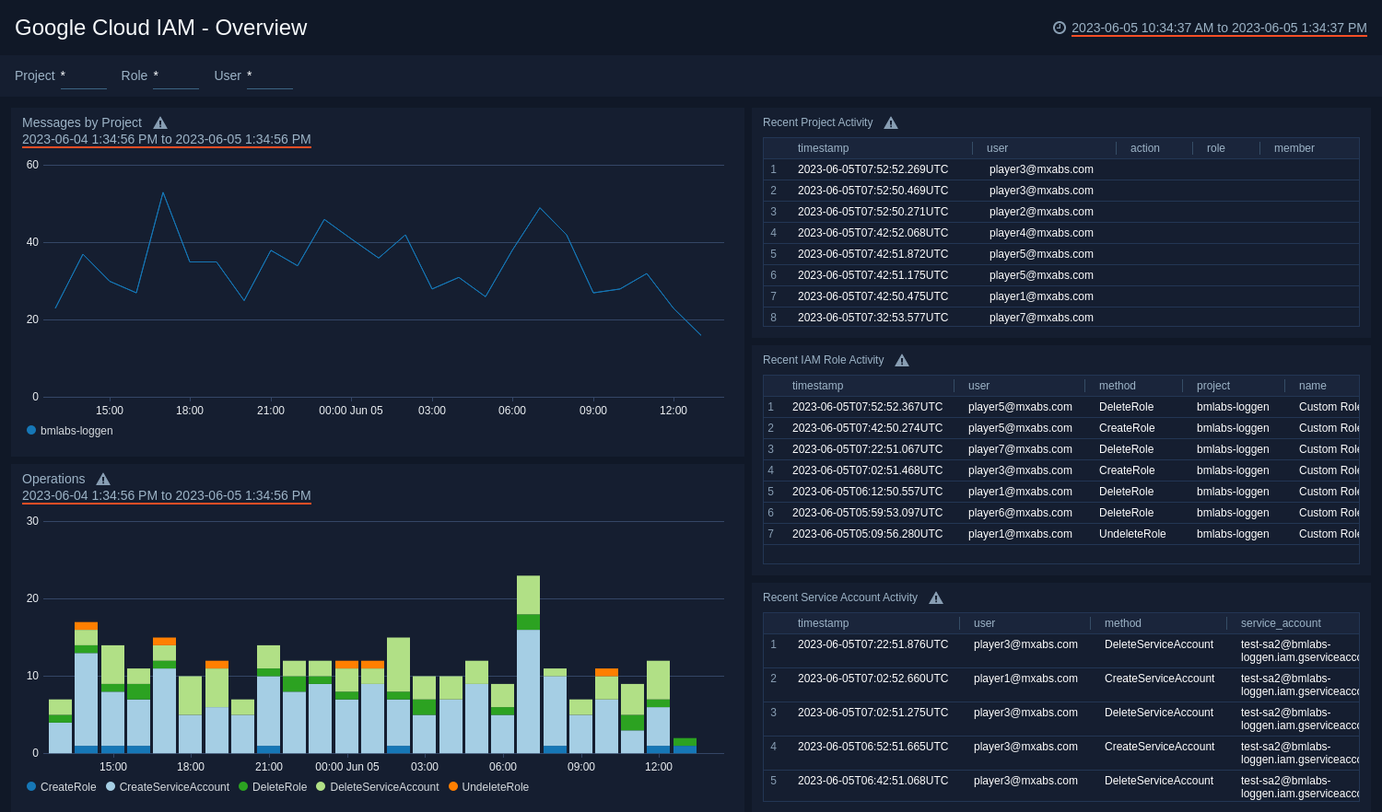
Task: Click warning icon on Recent Project Activity panel
Action: (x=890, y=122)
